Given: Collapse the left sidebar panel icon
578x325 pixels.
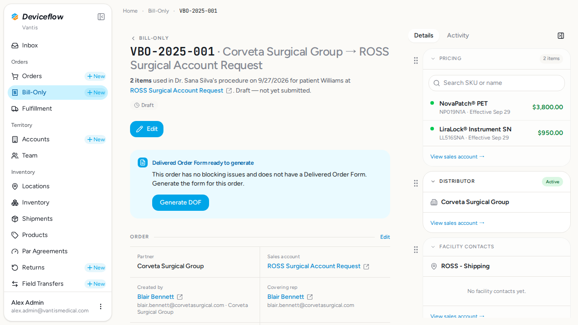Looking at the screenshot, I should click(101, 17).
